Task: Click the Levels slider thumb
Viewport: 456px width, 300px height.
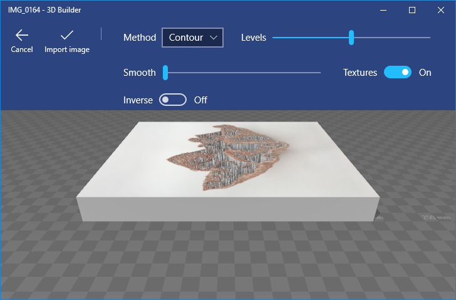Action: pyautogui.click(x=351, y=38)
